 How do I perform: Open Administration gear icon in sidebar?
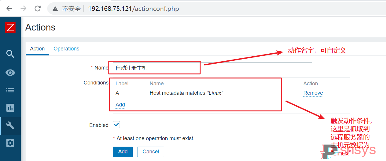pyautogui.click(x=10, y=143)
